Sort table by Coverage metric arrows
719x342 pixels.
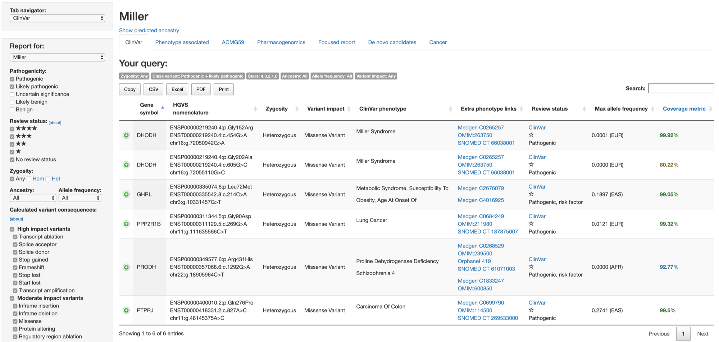(x=710, y=109)
